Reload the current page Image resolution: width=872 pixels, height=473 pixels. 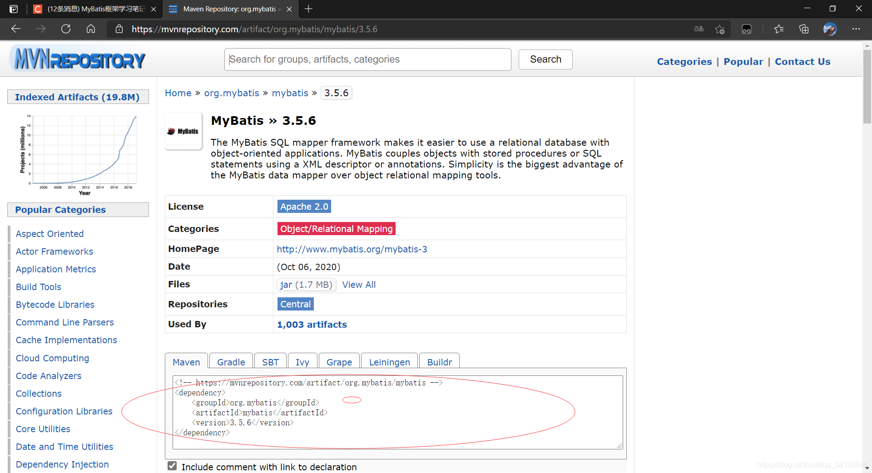66,29
